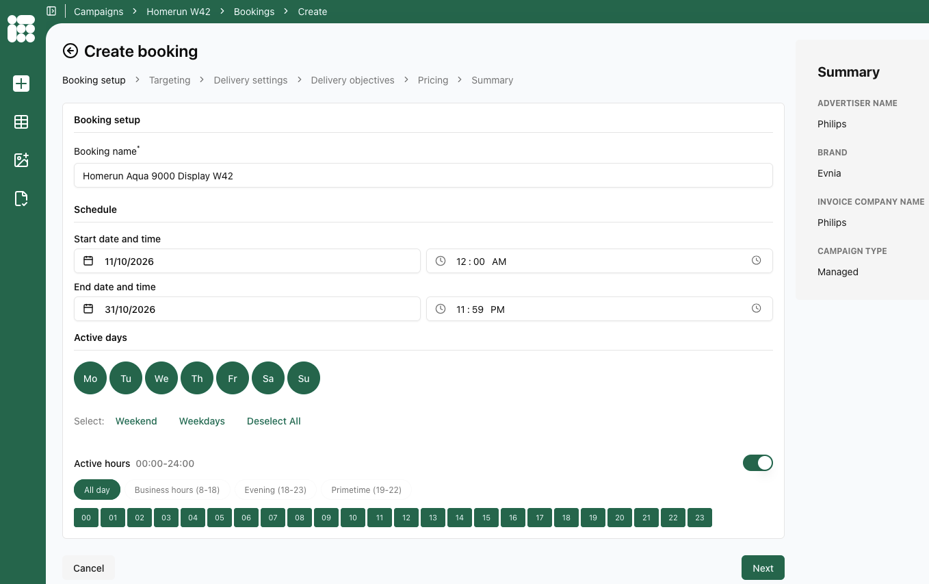
Task: Toggle hour 23 in active hours
Action: pos(700,518)
